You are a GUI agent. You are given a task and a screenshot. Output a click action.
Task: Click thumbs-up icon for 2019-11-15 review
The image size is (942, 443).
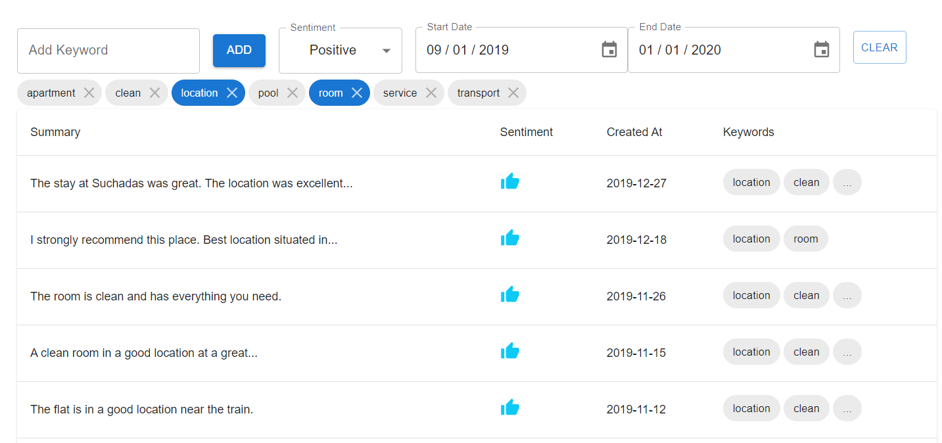click(510, 351)
